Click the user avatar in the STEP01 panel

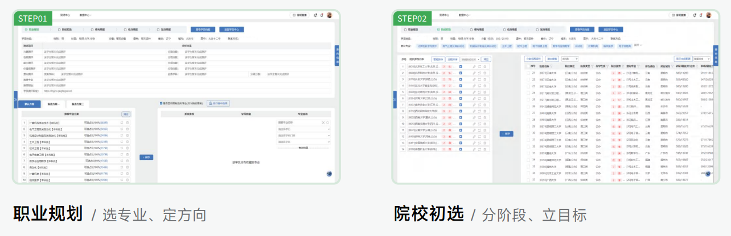[x=330, y=15]
